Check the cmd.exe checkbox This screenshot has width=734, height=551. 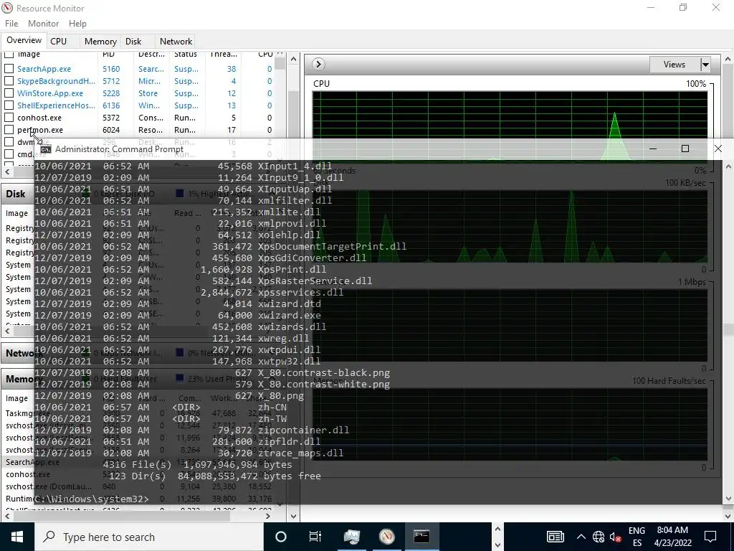(9, 154)
